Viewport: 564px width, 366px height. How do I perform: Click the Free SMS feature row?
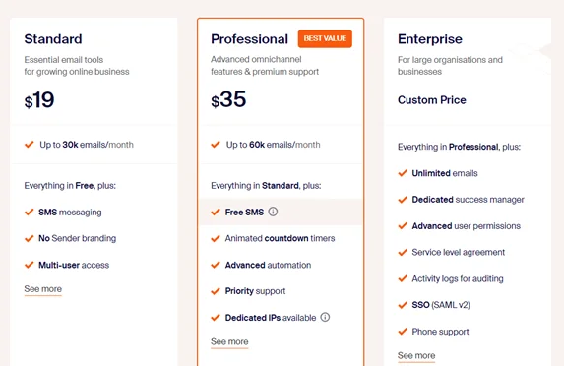281,213
